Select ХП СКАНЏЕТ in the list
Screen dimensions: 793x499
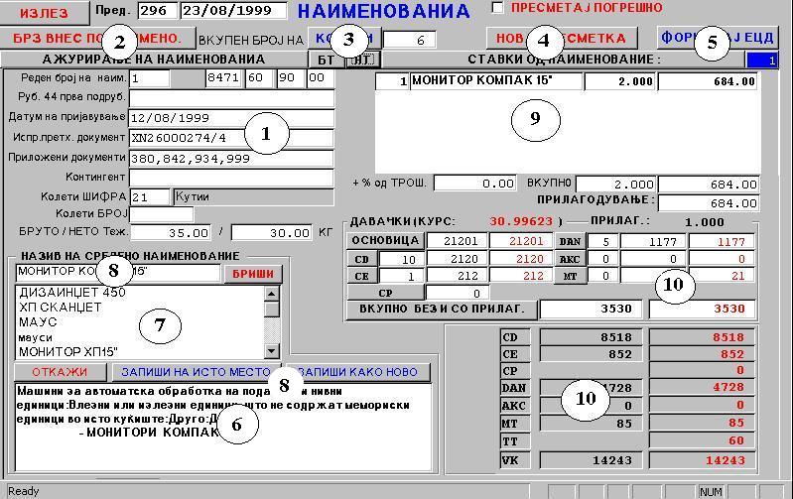[x=61, y=307]
